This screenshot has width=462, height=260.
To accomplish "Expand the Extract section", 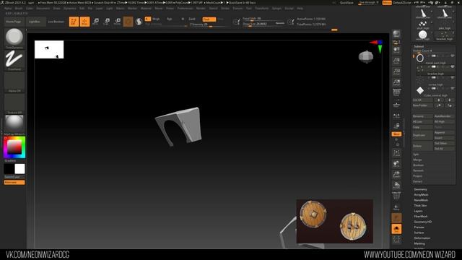I will [418, 181].
